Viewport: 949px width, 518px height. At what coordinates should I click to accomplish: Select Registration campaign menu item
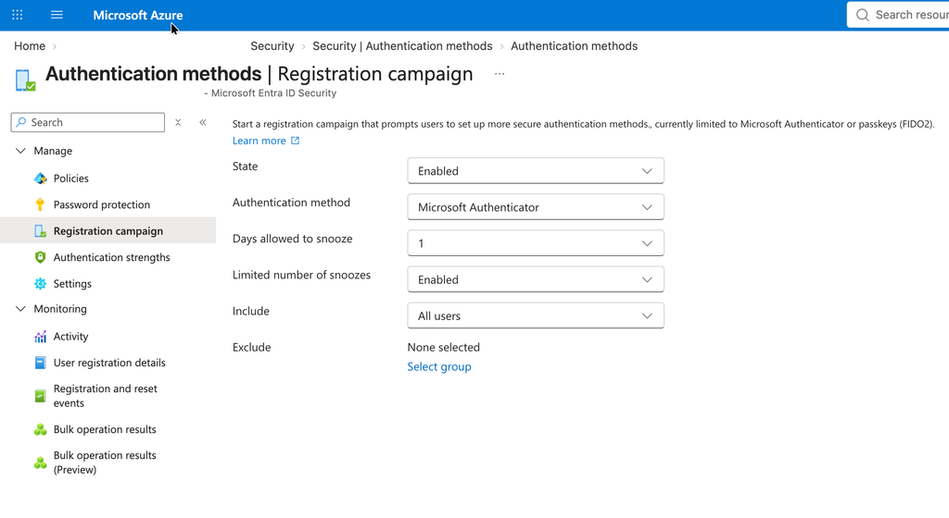[x=108, y=230]
